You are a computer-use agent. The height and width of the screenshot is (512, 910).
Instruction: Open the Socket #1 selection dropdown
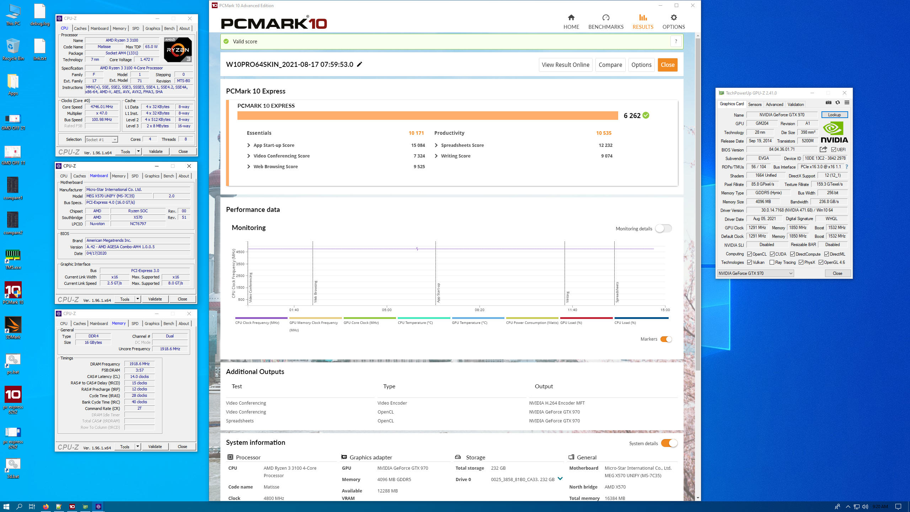(101, 140)
